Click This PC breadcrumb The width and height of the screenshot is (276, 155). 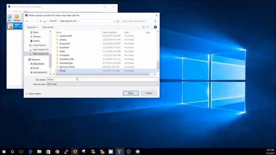click(x=53, y=21)
